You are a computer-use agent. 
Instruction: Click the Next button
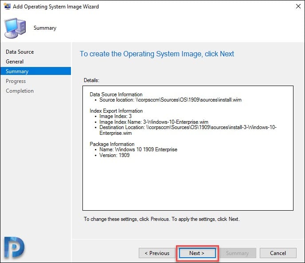pyautogui.click(x=197, y=253)
